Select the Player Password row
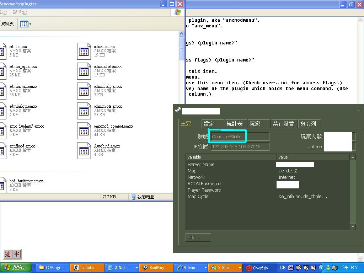Viewport: 364px width, 273px height. pyautogui.click(x=268, y=190)
